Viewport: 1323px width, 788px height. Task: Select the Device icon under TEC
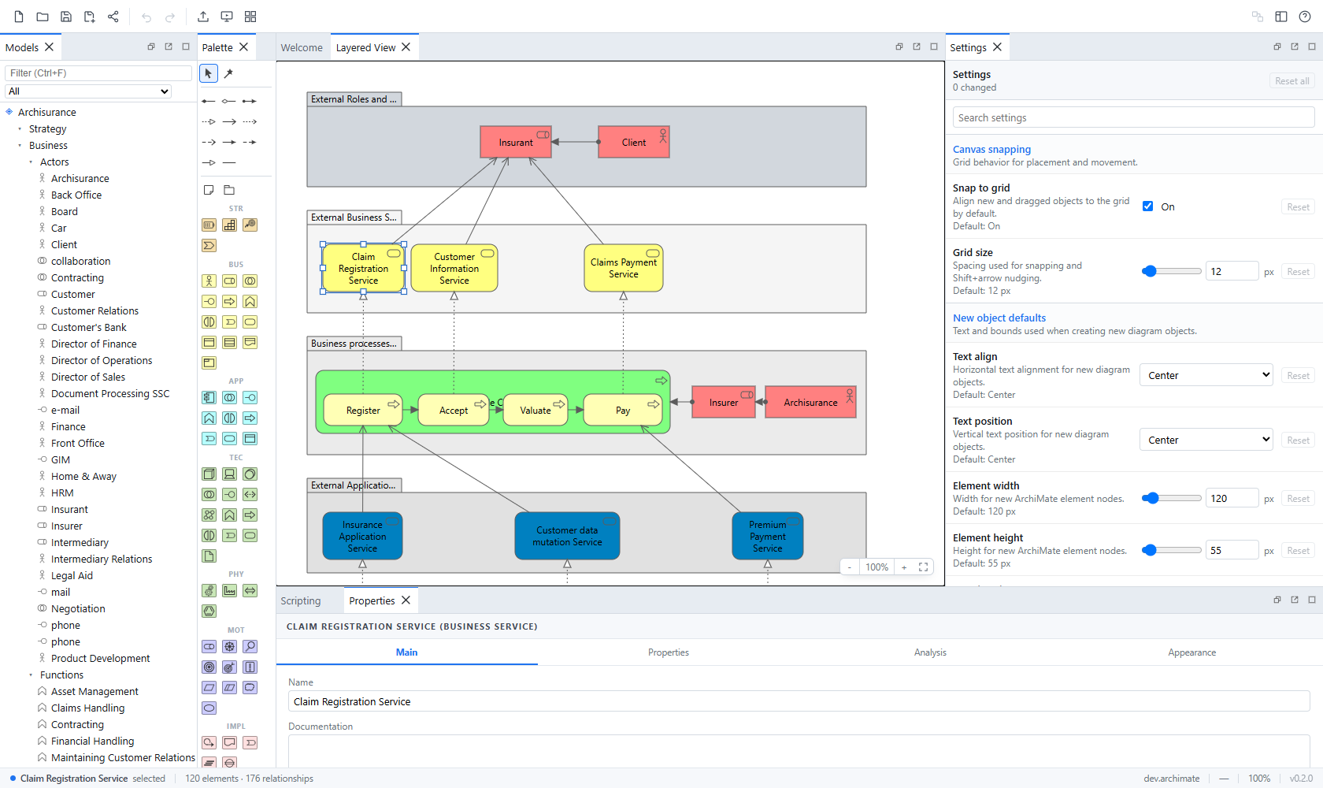[x=229, y=474]
